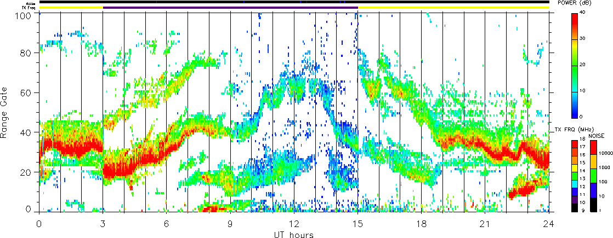Click the '12' tick label on UT hours axis
Viewport: 613px width, 238px height.
tap(294, 224)
